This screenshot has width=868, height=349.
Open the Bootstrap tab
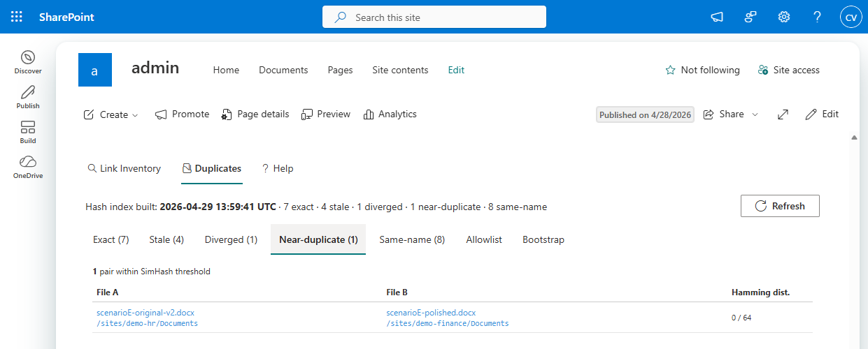pyautogui.click(x=543, y=239)
